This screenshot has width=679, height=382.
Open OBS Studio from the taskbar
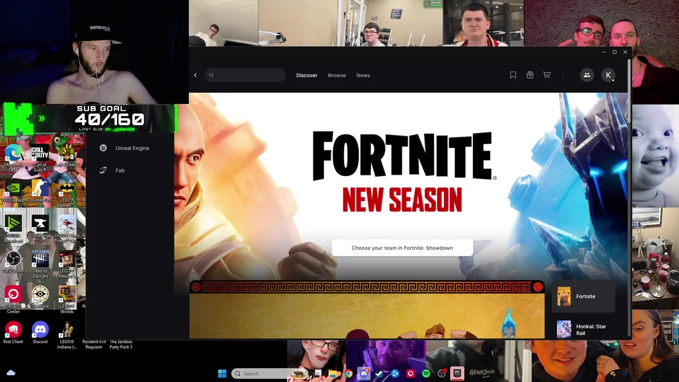point(441,374)
